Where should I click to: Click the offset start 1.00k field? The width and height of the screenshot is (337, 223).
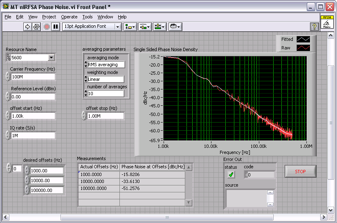[33, 116]
